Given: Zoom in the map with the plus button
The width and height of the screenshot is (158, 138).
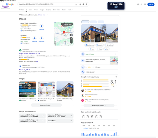Looking at the screenshot, I should pos(71,39).
